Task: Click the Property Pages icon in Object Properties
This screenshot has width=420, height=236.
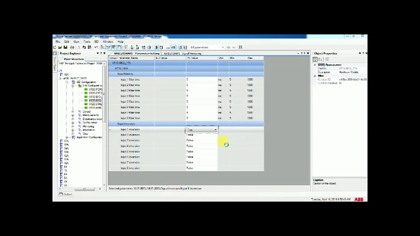Action: click(327, 59)
